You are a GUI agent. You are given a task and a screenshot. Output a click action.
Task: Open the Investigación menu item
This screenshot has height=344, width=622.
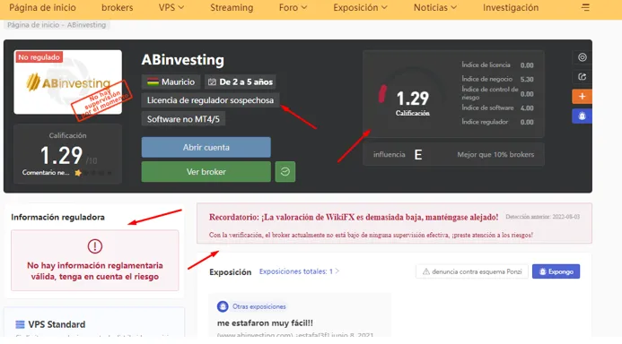pos(511,7)
